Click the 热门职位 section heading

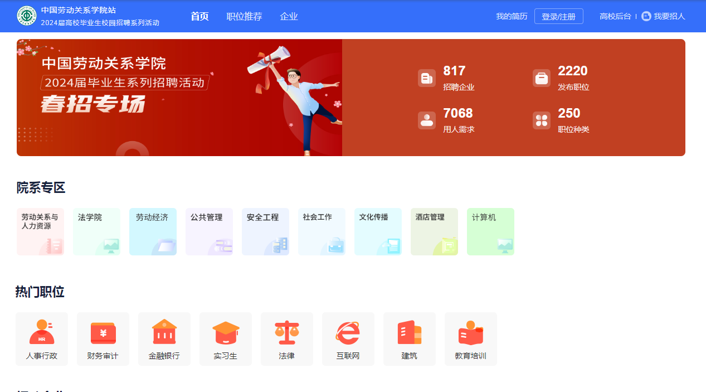point(40,292)
